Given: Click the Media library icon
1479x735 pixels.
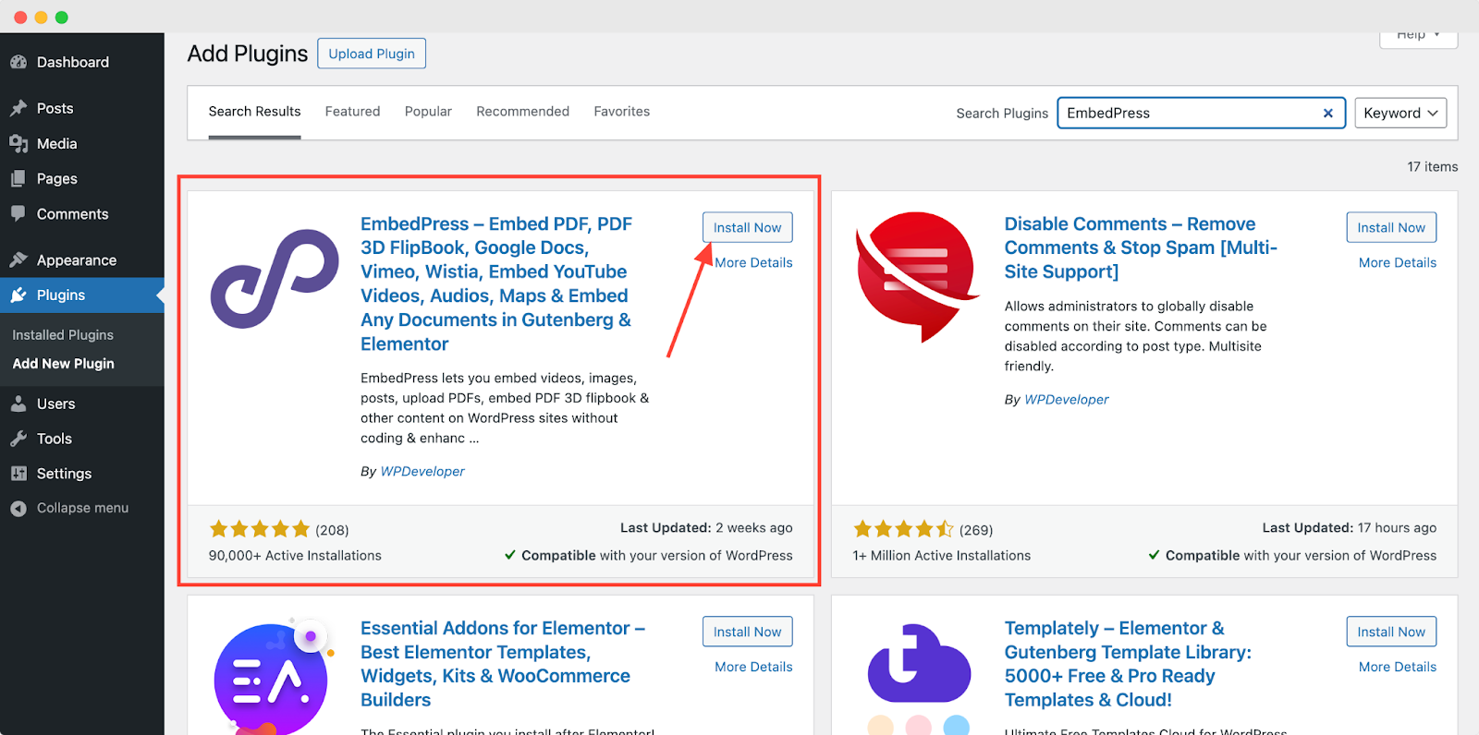Looking at the screenshot, I should click(x=18, y=143).
